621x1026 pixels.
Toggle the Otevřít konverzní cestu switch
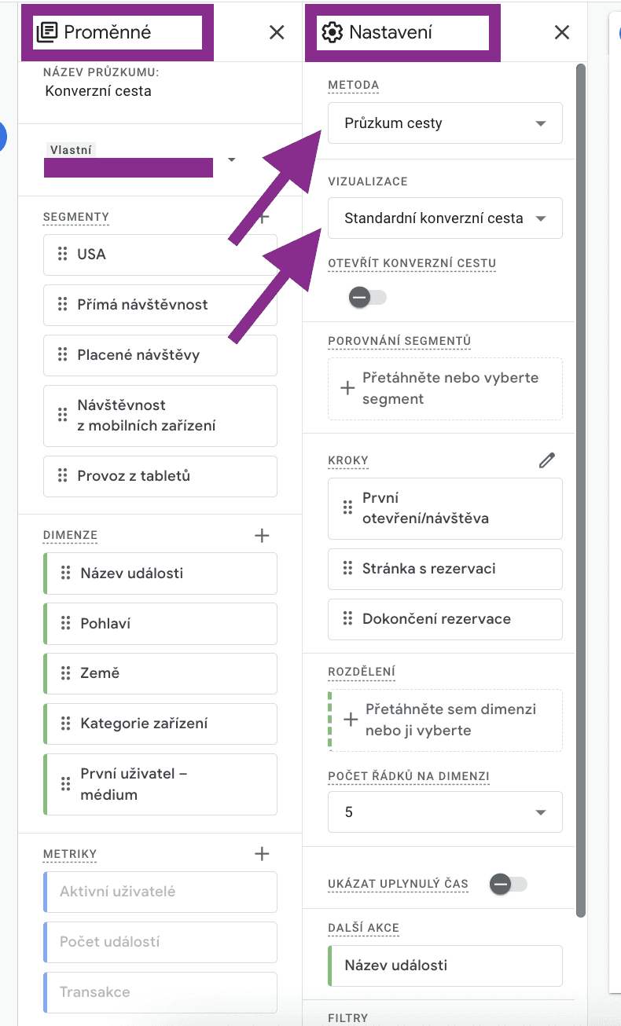point(368,298)
